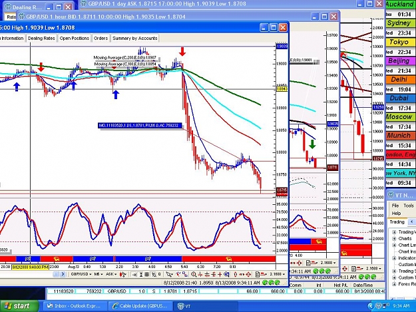Toggle the shift-chart-end arrow icon
Image resolution: width=416 pixels, height=312 pixels.
pos(134,274)
